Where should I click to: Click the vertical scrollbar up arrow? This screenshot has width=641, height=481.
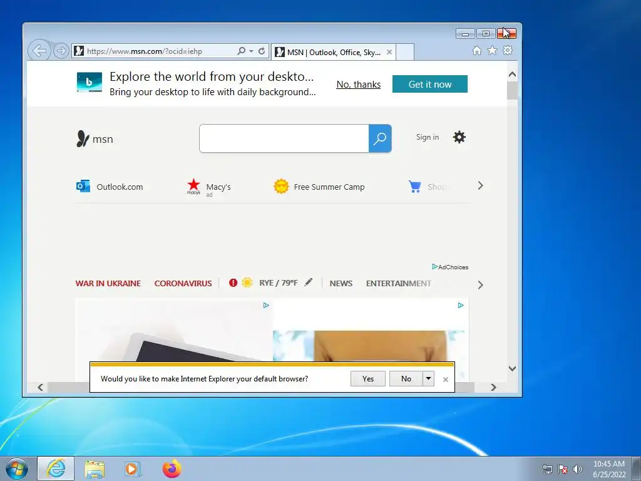[x=512, y=75]
